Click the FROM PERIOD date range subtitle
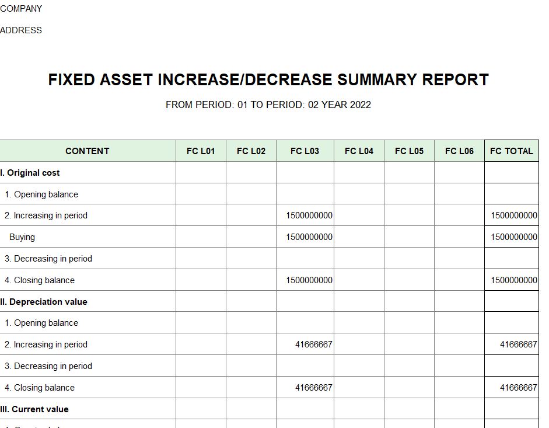Viewport: 549px width, 428px height. [x=268, y=105]
